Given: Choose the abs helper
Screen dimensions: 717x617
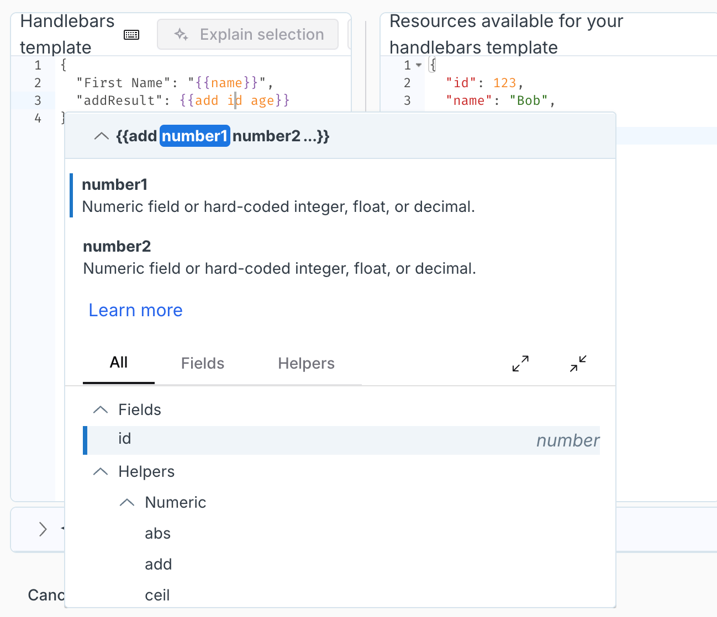Looking at the screenshot, I should [x=157, y=534].
